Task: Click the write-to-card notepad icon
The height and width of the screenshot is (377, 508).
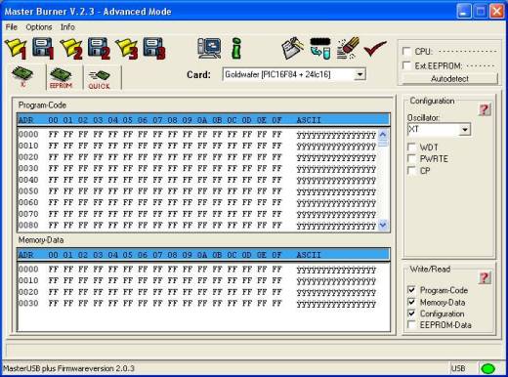Action: click(x=293, y=48)
